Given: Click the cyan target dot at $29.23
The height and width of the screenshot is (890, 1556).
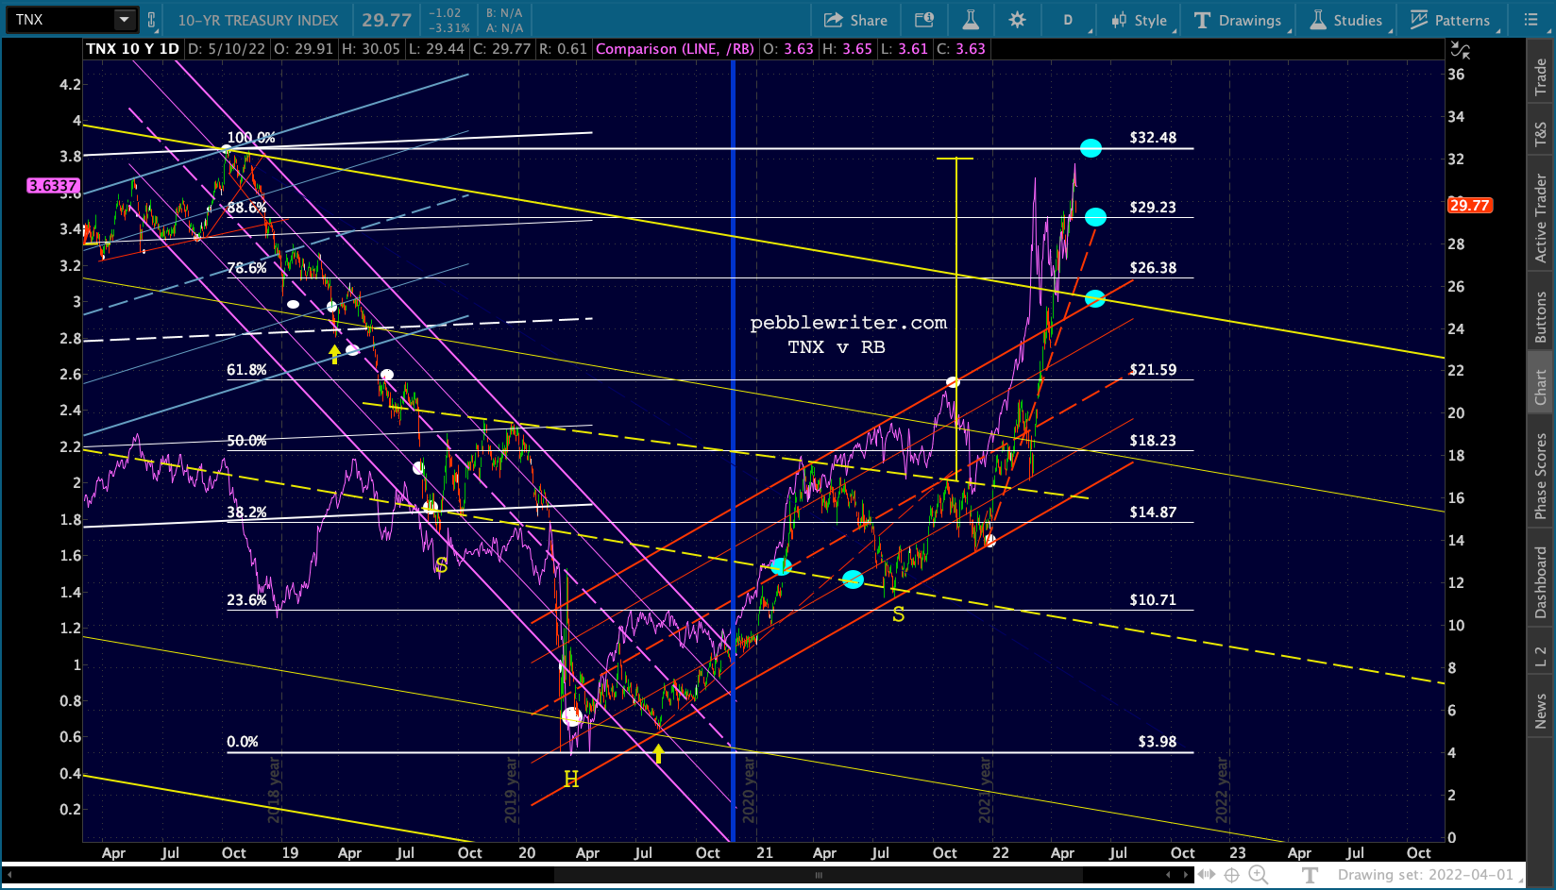Looking at the screenshot, I should point(1095,217).
